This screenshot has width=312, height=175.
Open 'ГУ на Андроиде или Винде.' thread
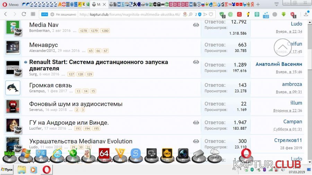[69, 123]
